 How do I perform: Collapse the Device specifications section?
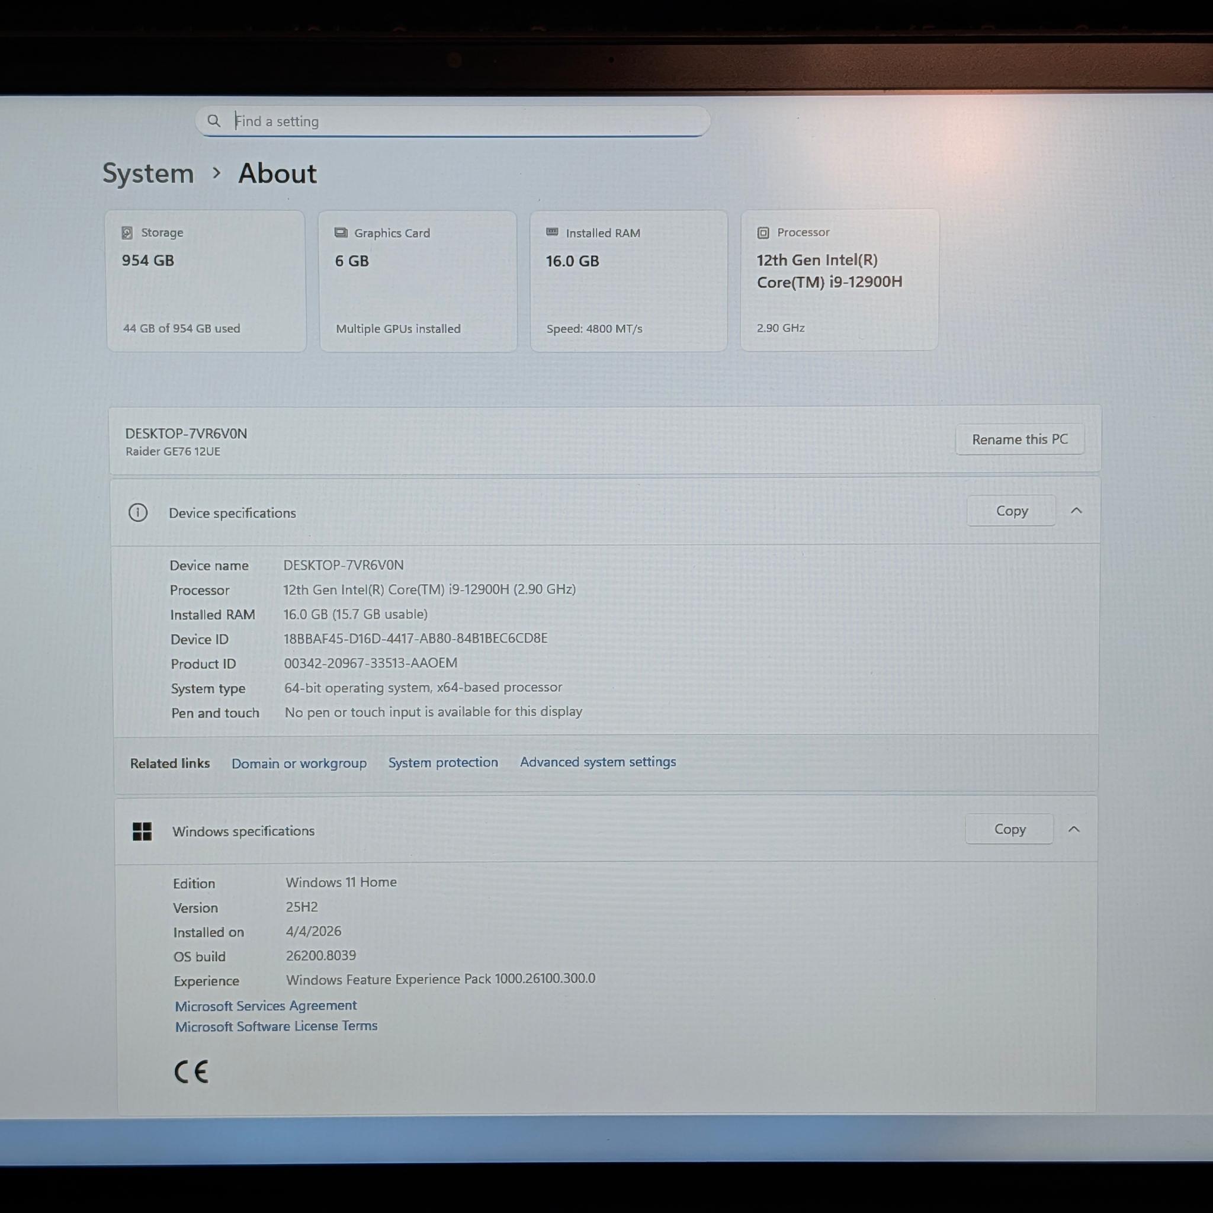click(x=1076, y=511)
